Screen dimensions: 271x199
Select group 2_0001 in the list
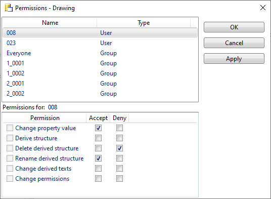100,84
